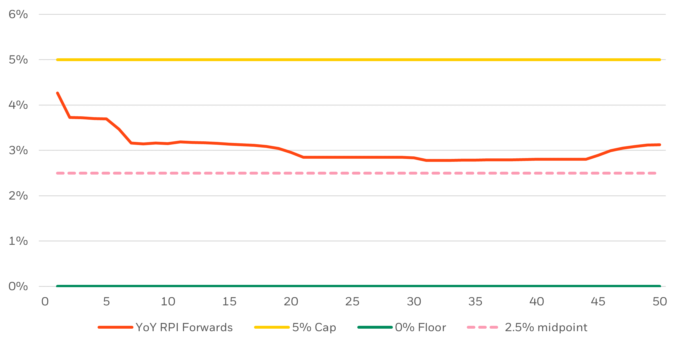Click the YoY RPI Forwards legend label
681x346 pixels.
click(184, 328)
